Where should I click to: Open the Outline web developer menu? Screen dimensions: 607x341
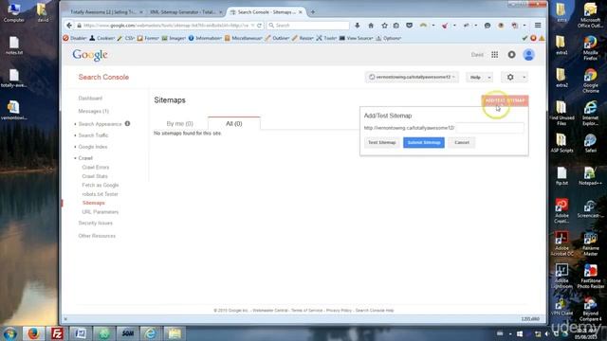277,38
